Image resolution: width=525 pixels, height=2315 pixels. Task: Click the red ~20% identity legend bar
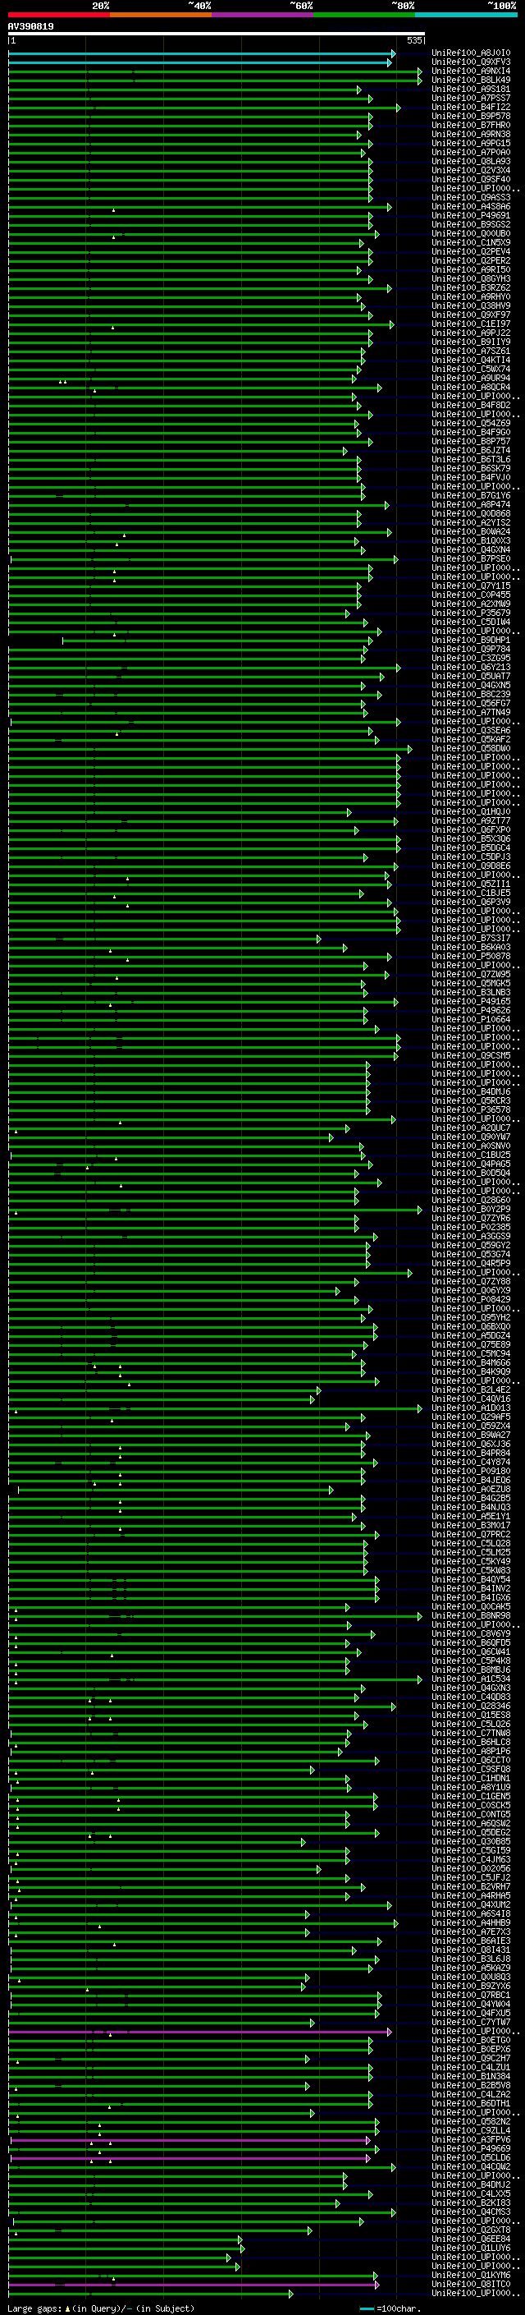tap(58, 15)
